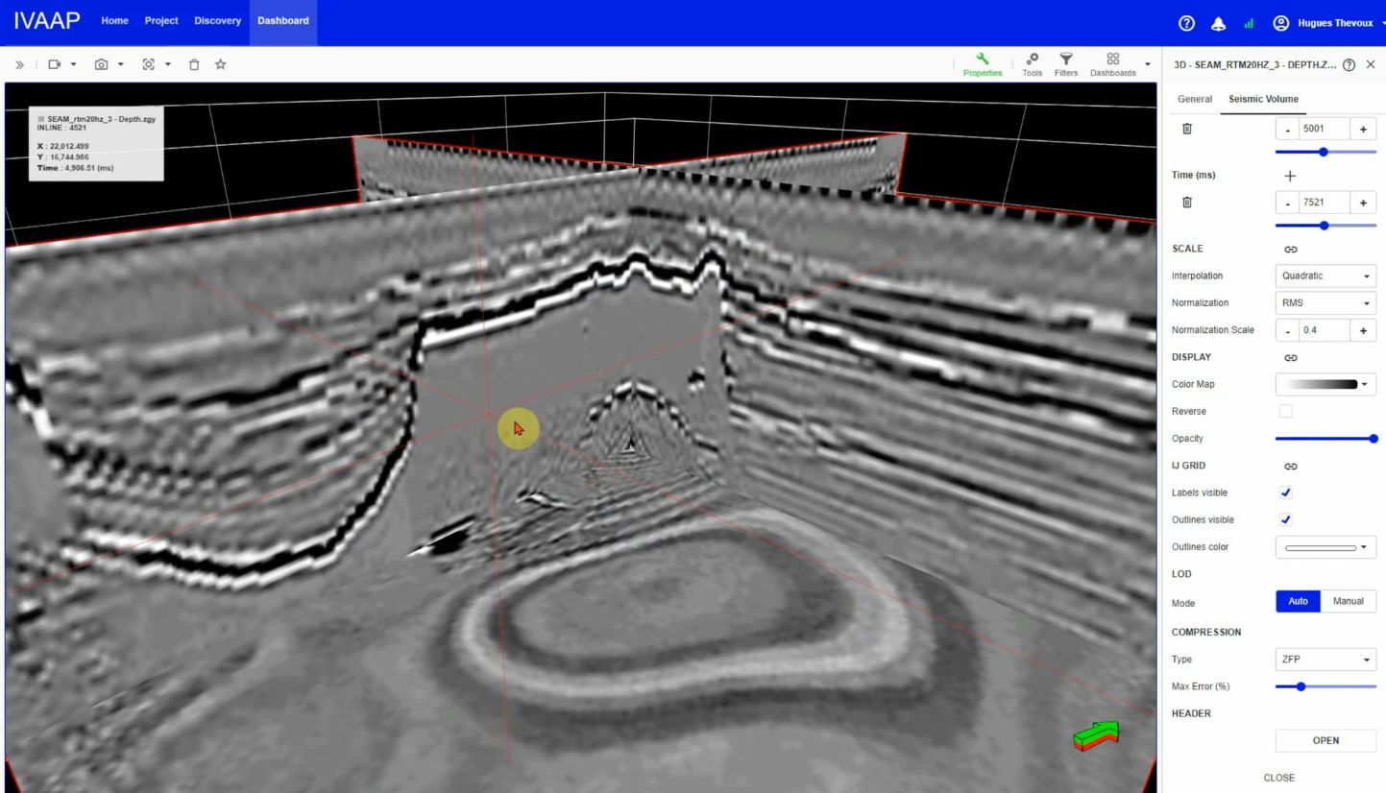
Task: Select the Seismic Volume tab
Action: pos(1263,99)
